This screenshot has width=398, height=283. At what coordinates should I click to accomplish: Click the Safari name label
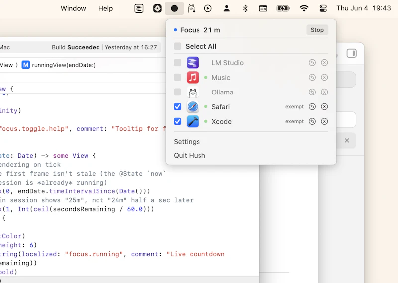coord(220,107)
